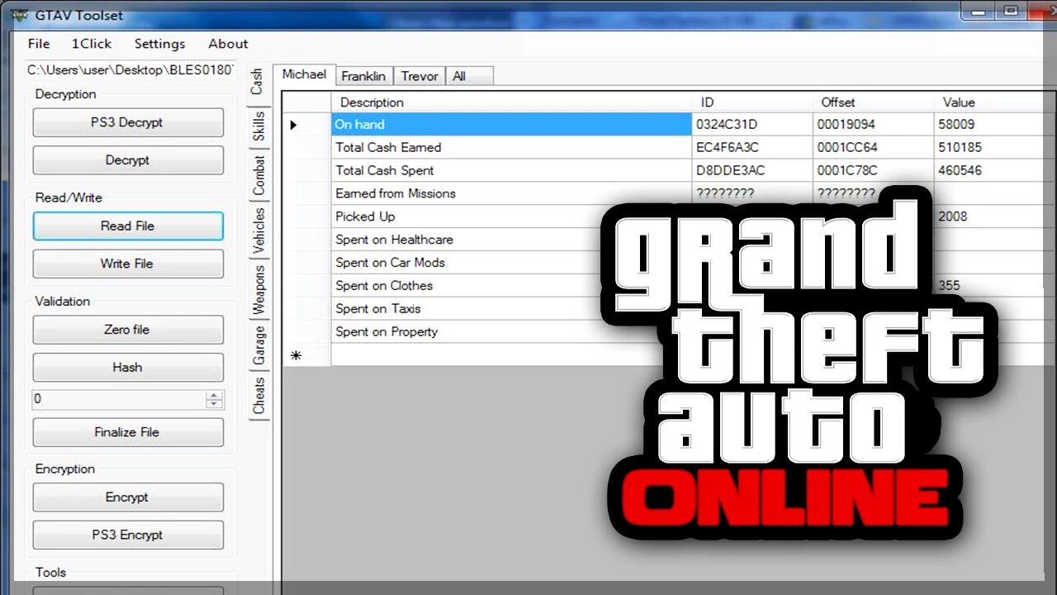Open the File menu
1057x595 pixels.
point(39,44)
